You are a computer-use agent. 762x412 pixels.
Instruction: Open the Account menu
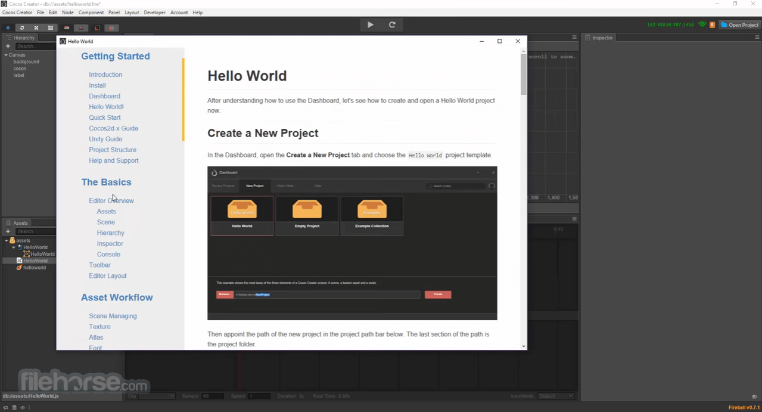(179, 13)
